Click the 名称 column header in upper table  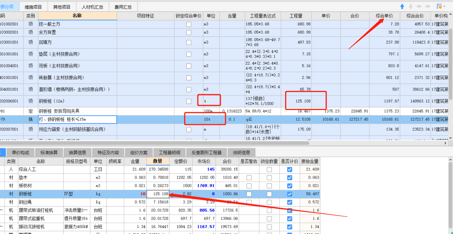tap(77, 16)
